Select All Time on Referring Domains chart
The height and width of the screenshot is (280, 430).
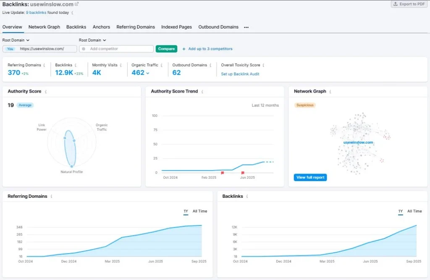pyautogui.click(x=199, y=211)
